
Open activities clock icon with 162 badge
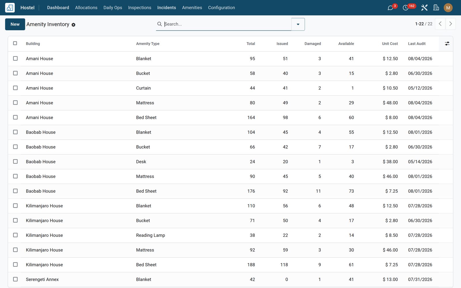point(405,8)
